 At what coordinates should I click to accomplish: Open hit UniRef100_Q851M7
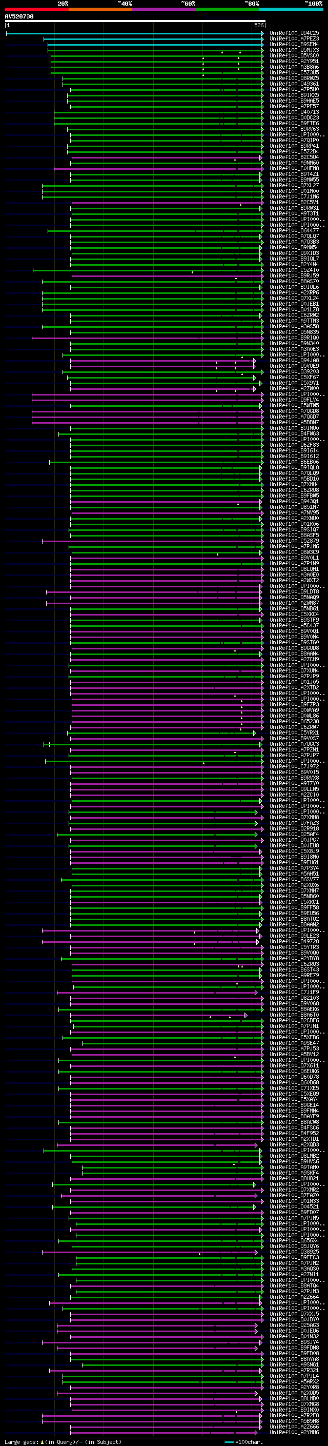pyautogui.click(x=294, y=507)
